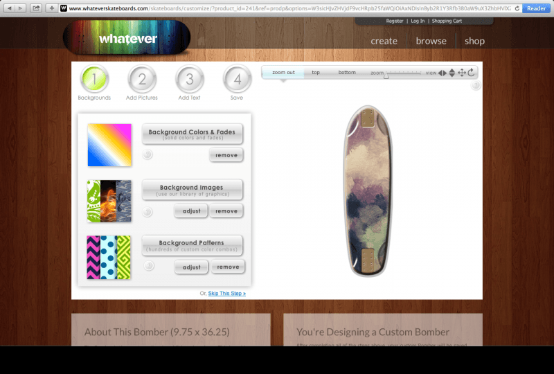This screenshot has width=554, height=374.
Task: Open help icon beside Background Colors & Fades
Action: point(148,155)
